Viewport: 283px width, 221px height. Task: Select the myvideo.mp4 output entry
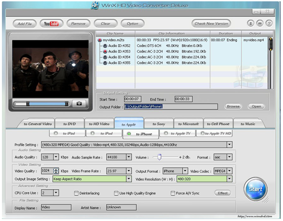click(x=253, y=40)
